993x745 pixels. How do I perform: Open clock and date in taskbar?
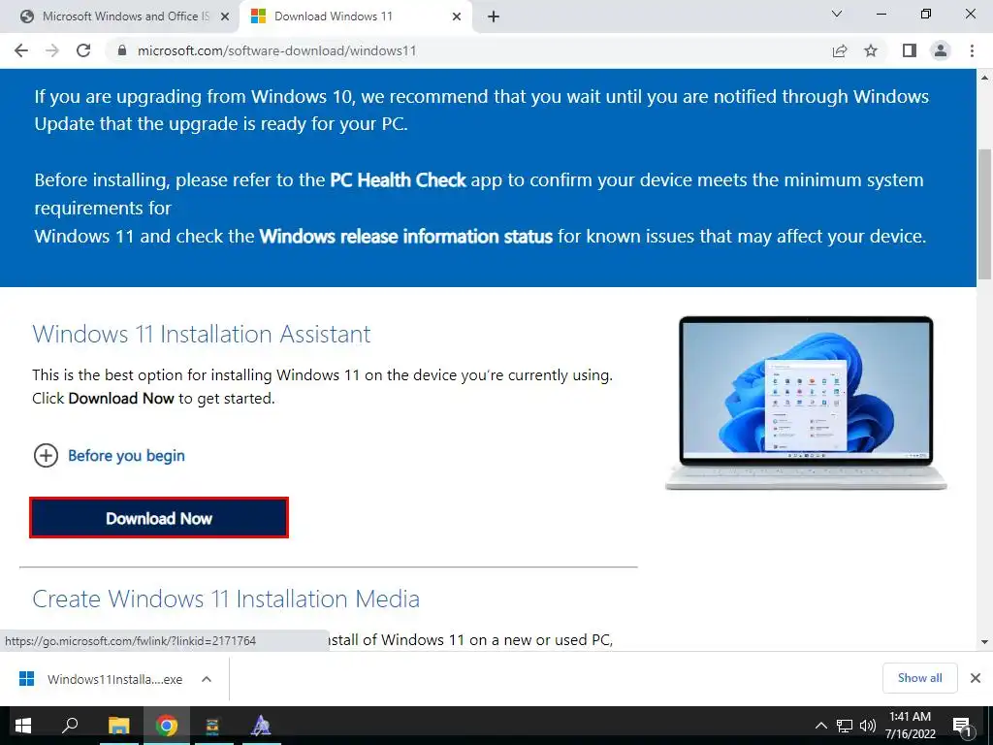click(x=910, y=726)
